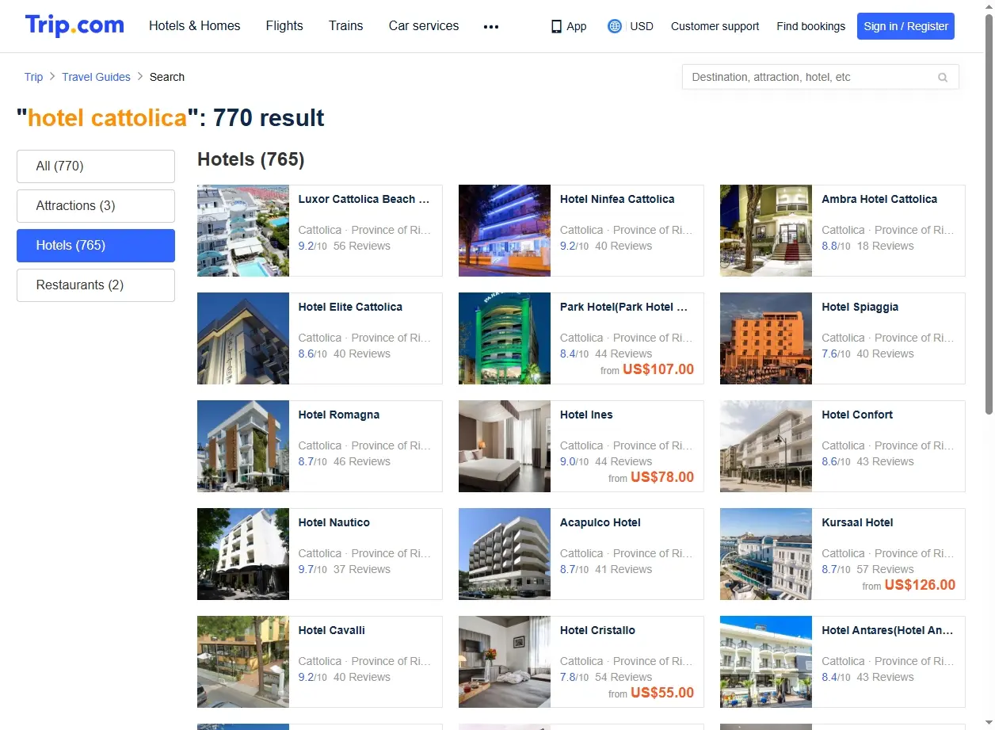
Task: Open Kursaal Hotel photo thumbnail
Action: click(x=766, y=554)
